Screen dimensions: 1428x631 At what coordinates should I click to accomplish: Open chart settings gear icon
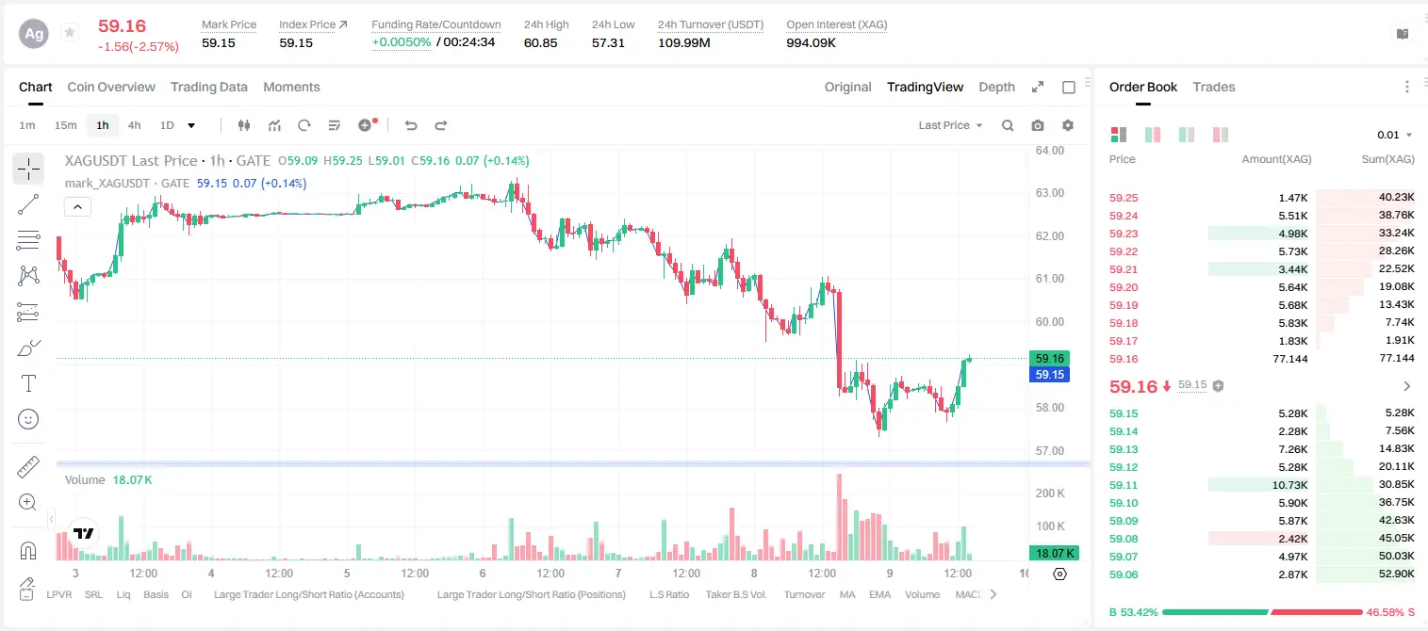1068,125
